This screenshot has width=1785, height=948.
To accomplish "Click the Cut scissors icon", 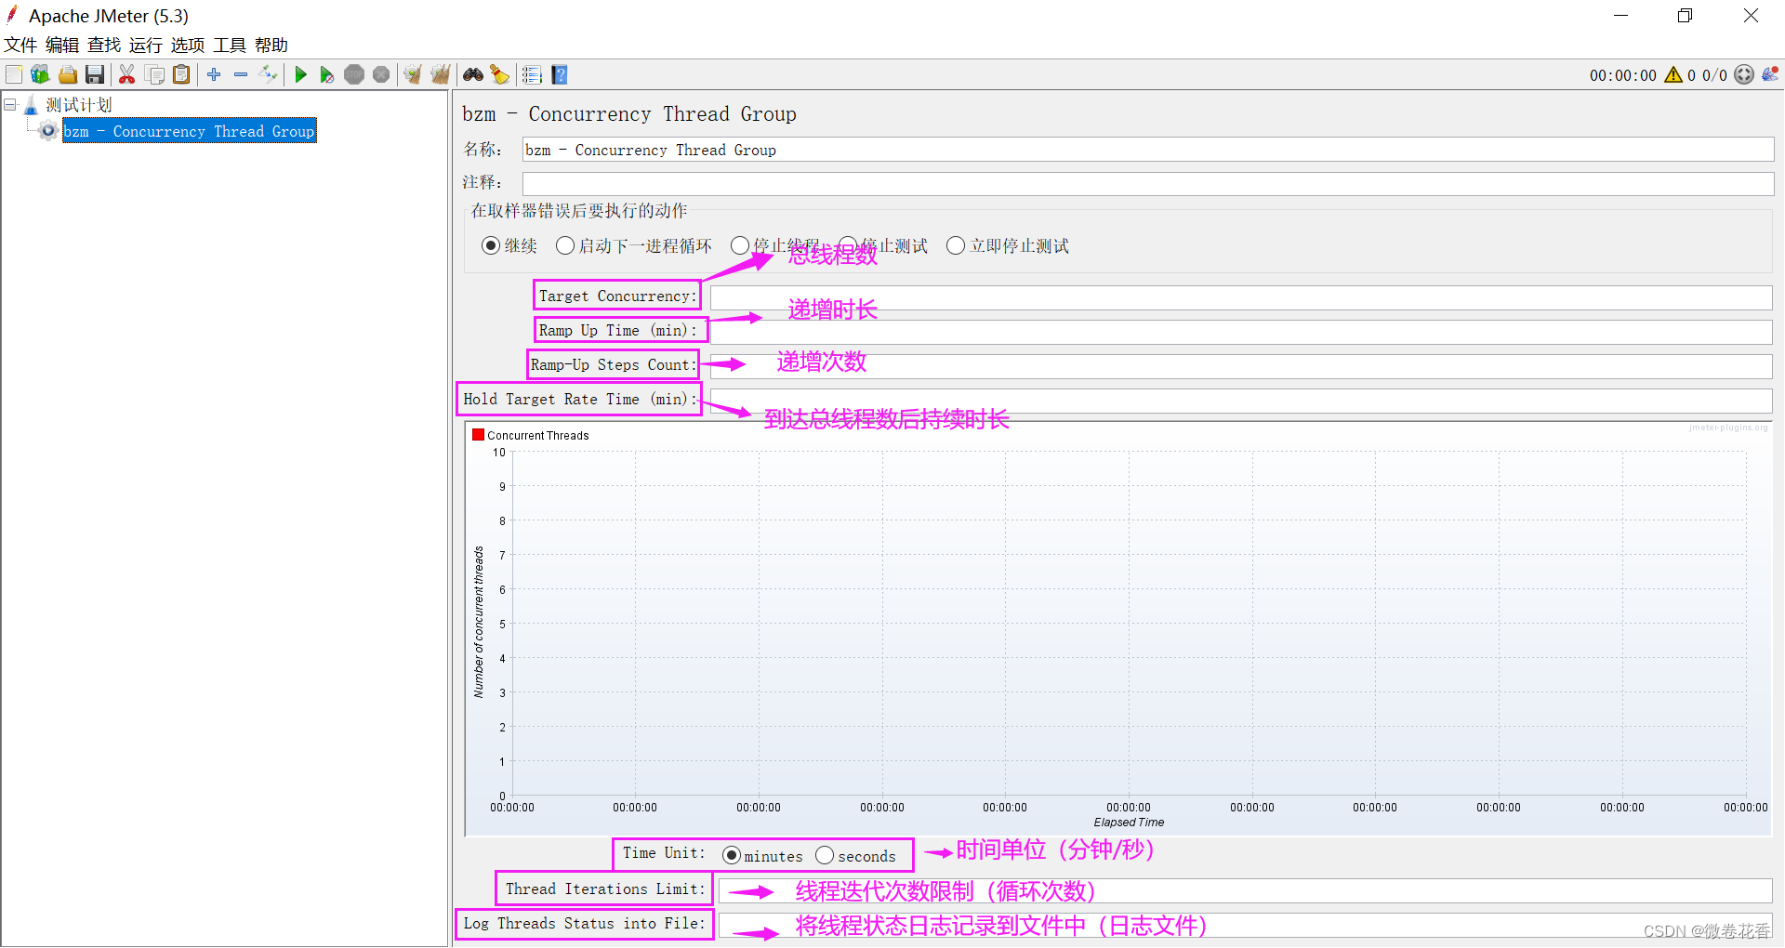I will pos(127,74).
